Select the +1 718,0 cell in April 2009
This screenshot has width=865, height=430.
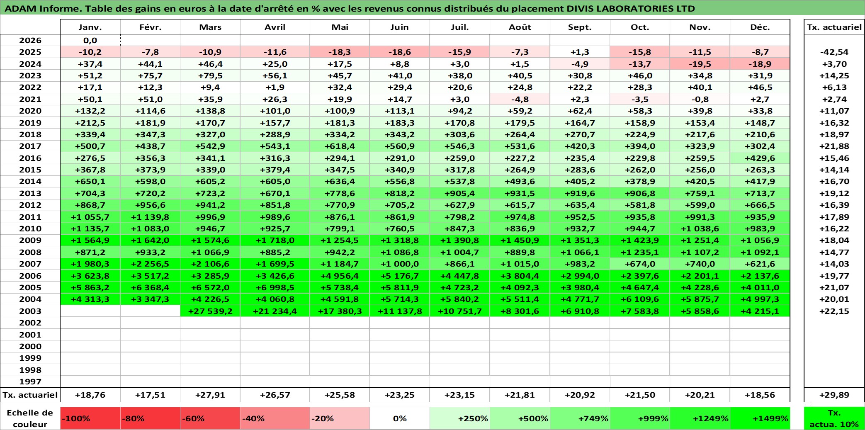(x=275, y=240)
